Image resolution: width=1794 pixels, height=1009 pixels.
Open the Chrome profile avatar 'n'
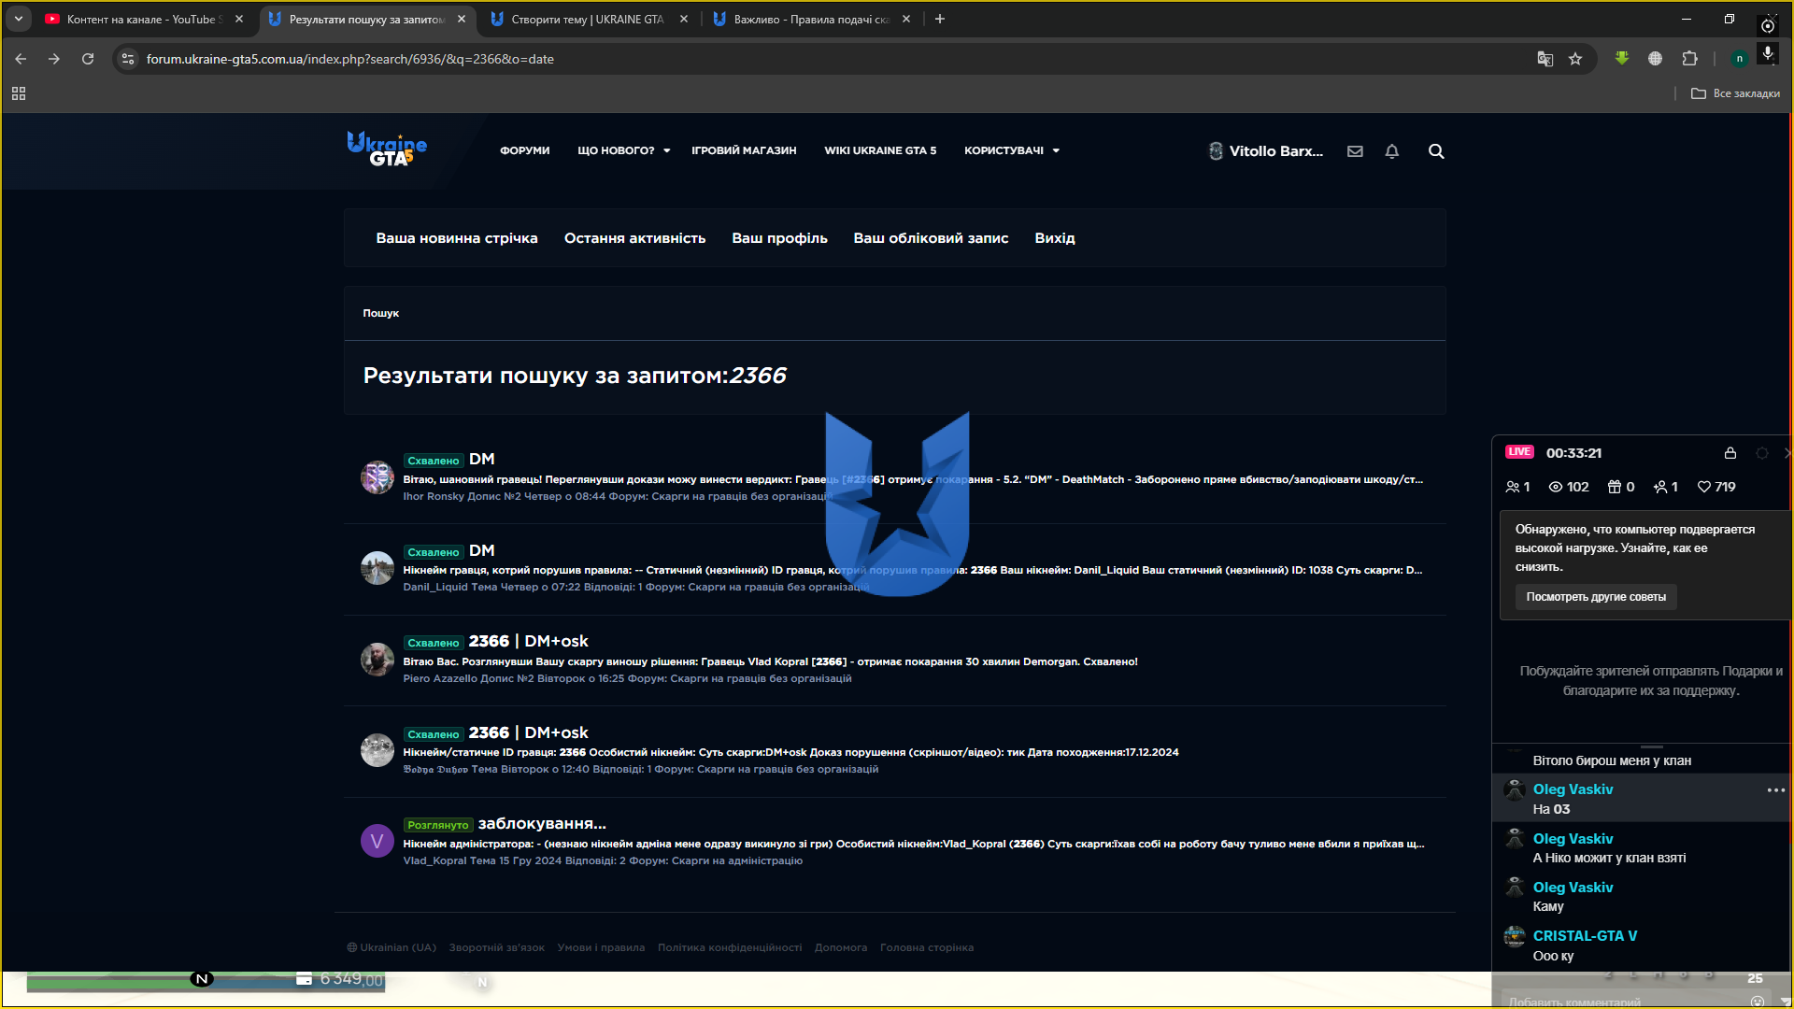pyautogui.click(x=1739, y=58)
